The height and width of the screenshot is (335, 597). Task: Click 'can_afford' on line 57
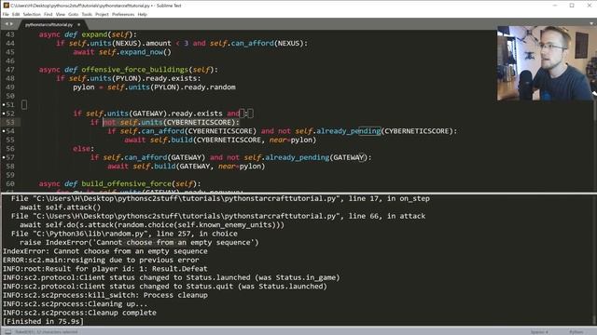point(146,157)
